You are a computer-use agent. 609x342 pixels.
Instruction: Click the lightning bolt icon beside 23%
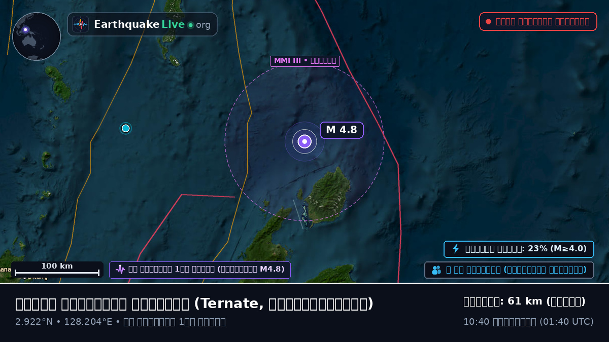(456, 249)
